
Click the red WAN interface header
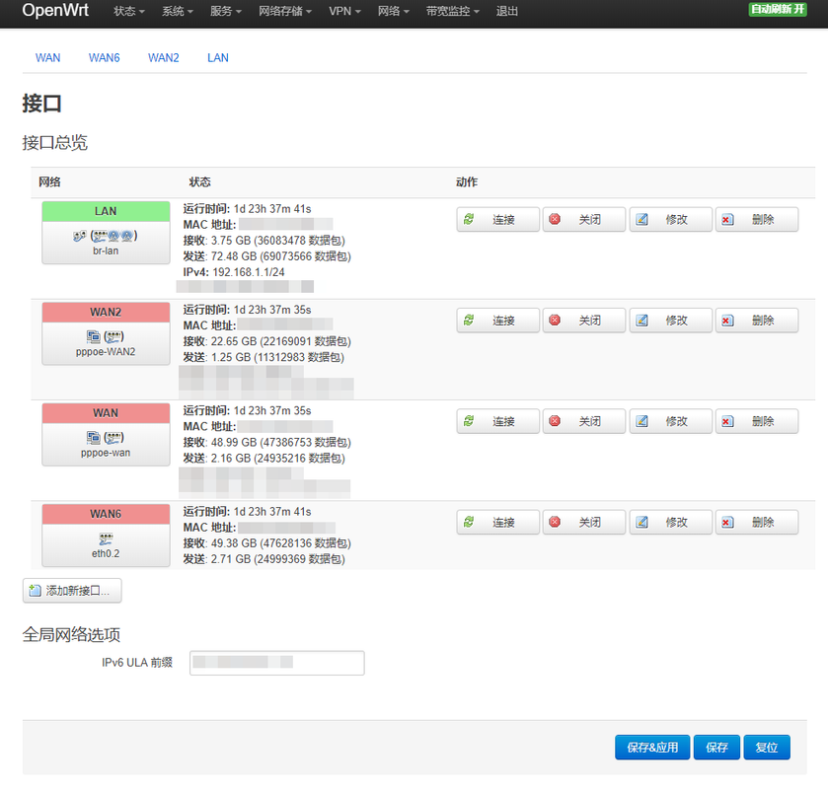point(106,412)
